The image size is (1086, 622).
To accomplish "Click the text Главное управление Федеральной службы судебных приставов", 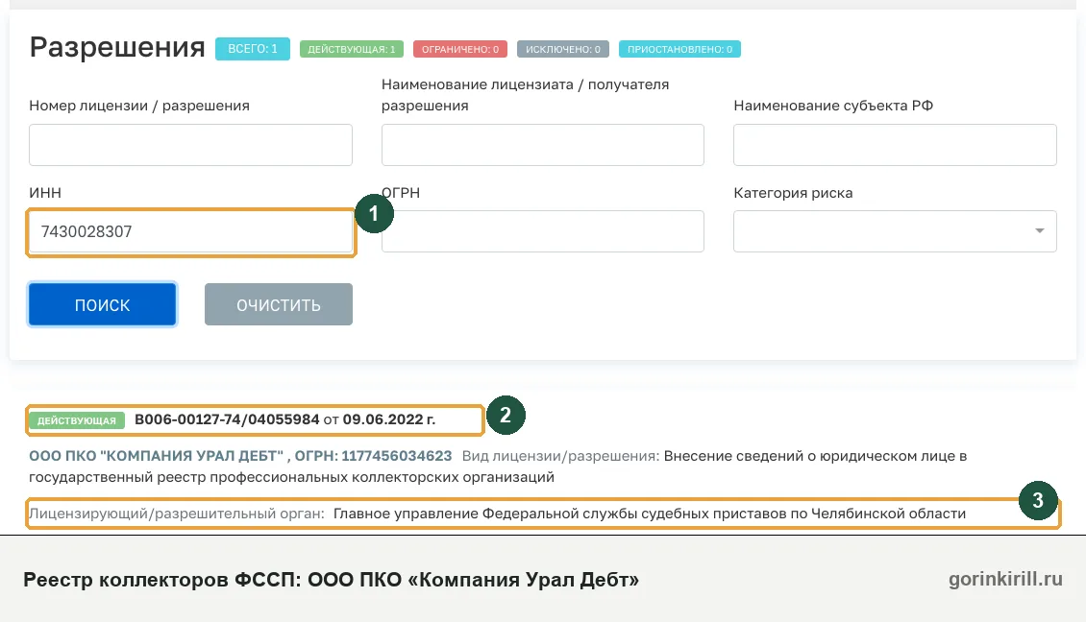I will [x=559, y=514].
